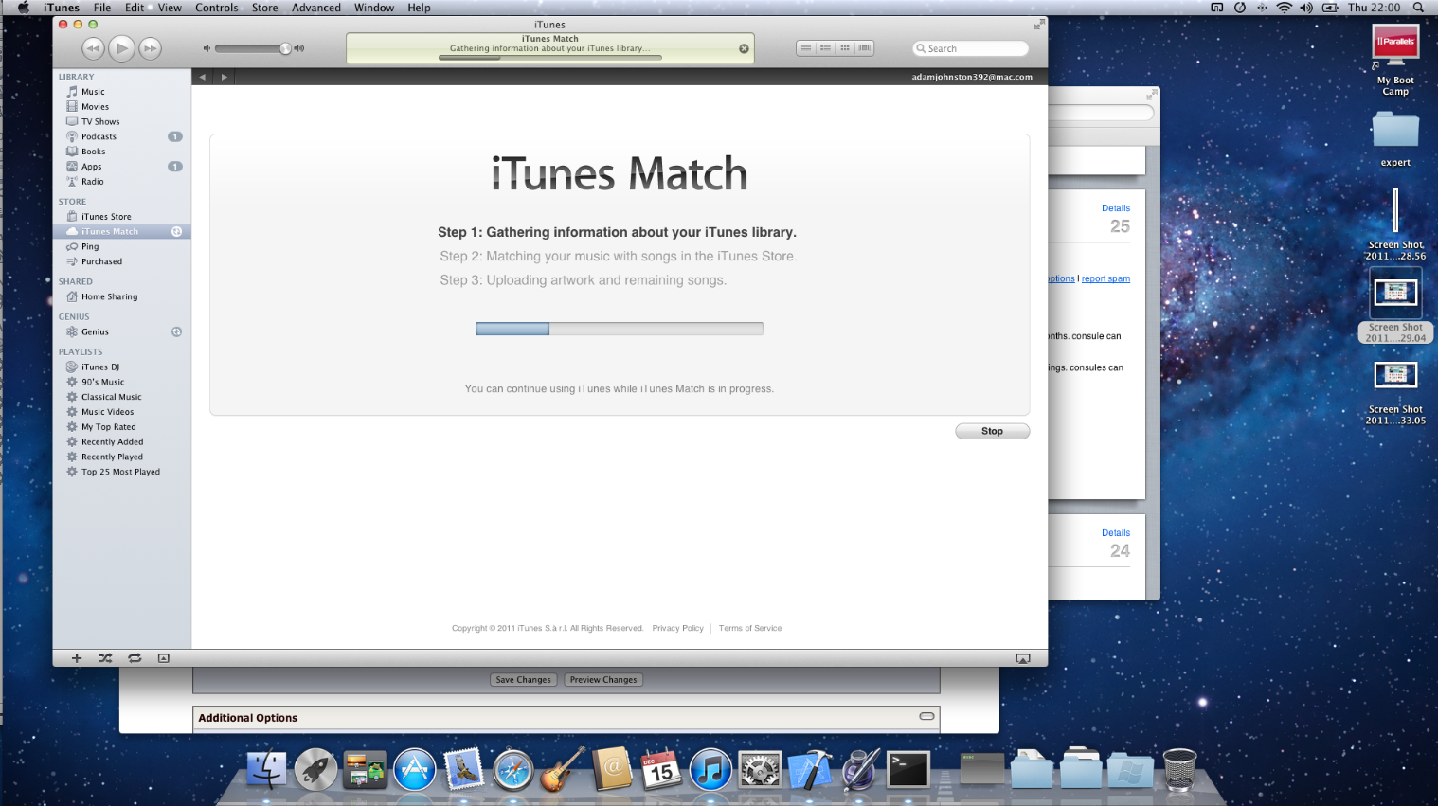
Task: Open the Store menu
Action: point(265,8)
